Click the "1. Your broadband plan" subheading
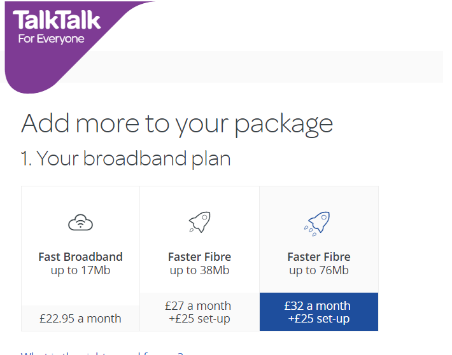Image resolution: width=452 pixels, height=355 pixels. click(125, 159)
